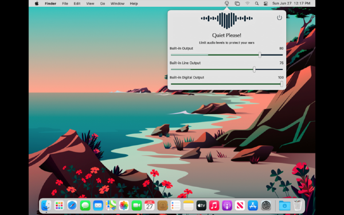The width and height of the screenshot is (344, 215).
Task: Open Notes from the Dock
Action: point(189,206)
